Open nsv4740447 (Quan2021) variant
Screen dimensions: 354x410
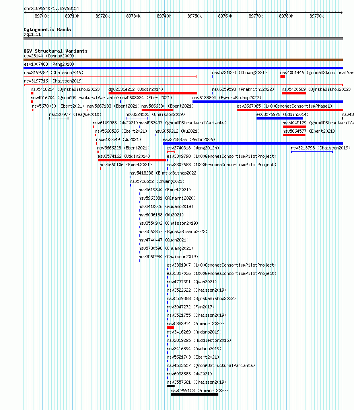tap(163, 240)
